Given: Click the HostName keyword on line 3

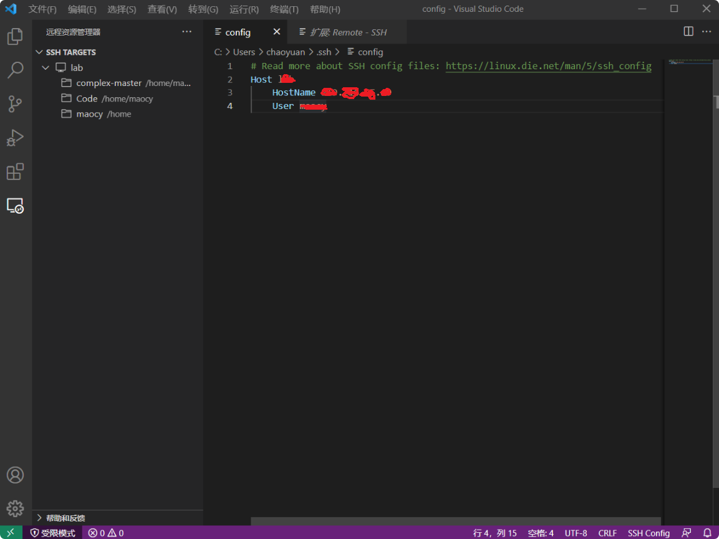Looking at the screenshot, I should click(x=294, y=93).
